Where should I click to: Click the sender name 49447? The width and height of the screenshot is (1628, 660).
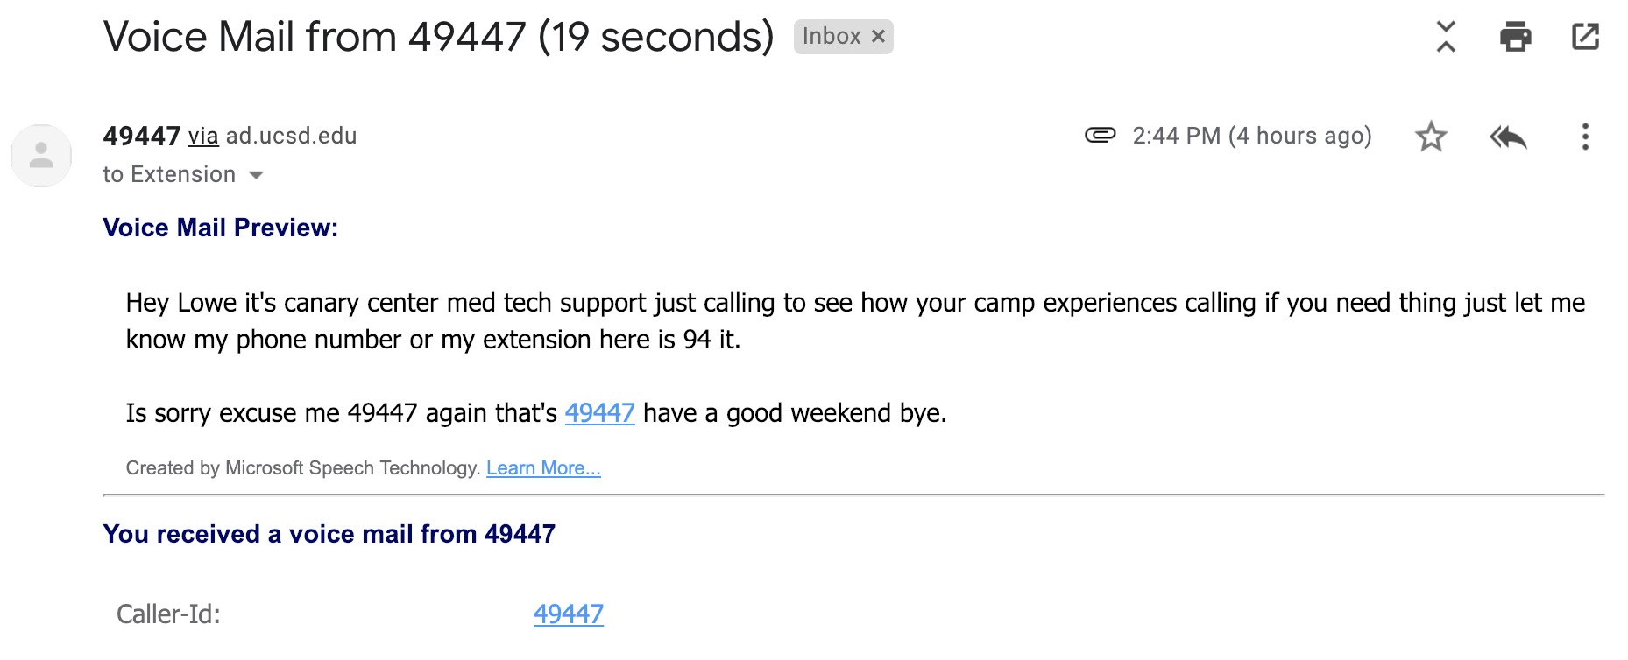tap(142, 136)
